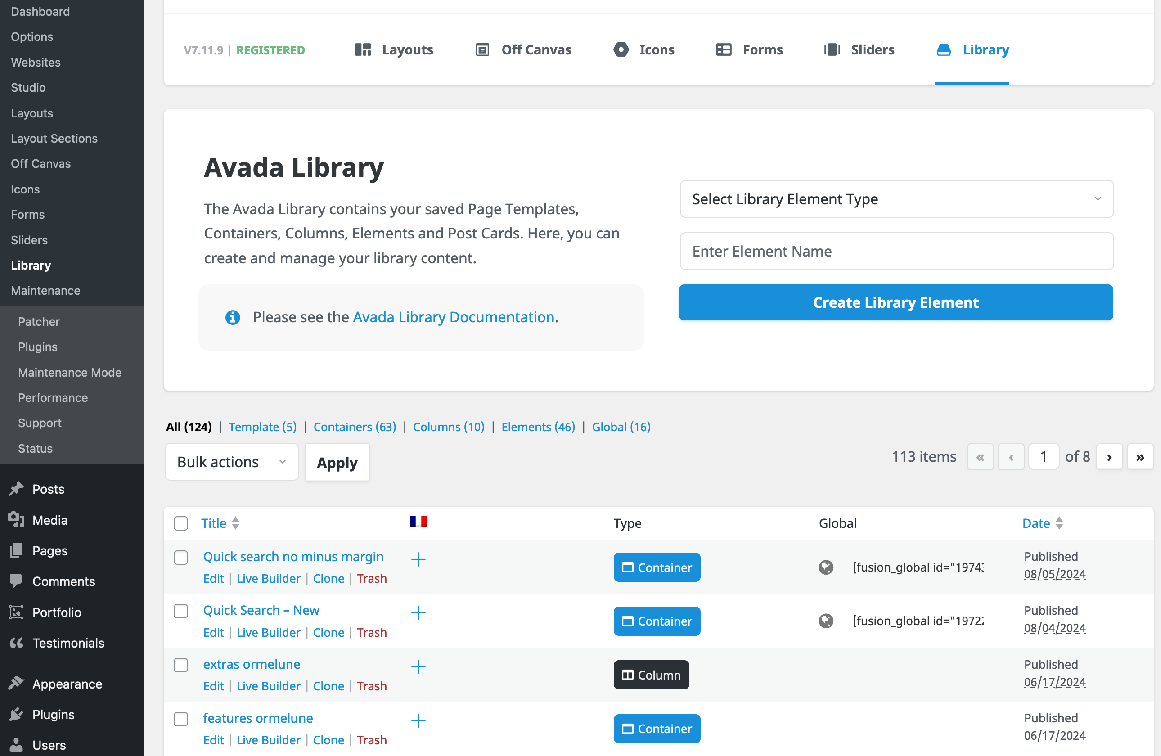Open Pages via its sidebar icon
This screenshot has width=1161, height=756.
16,551
